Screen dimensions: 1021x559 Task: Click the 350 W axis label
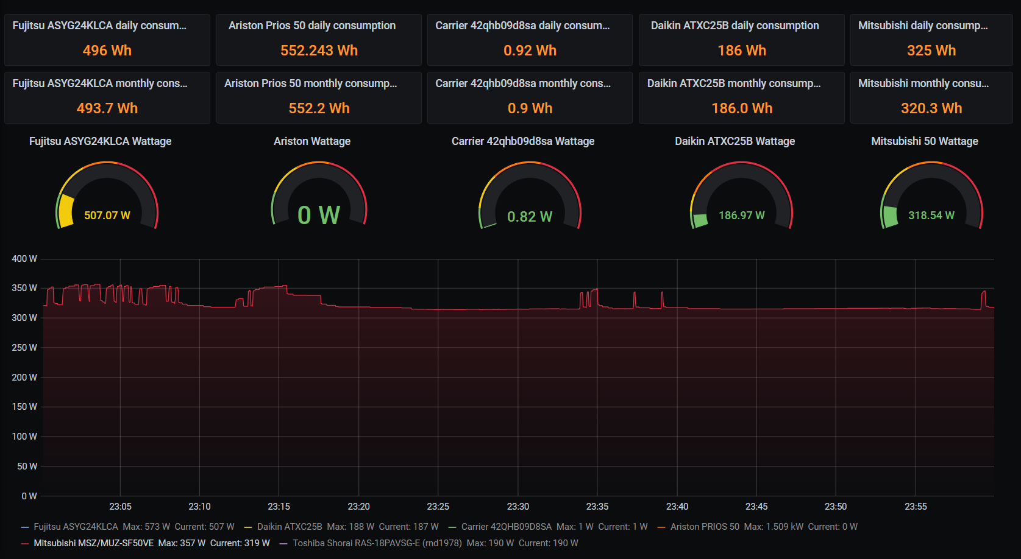tap(24, 288)
